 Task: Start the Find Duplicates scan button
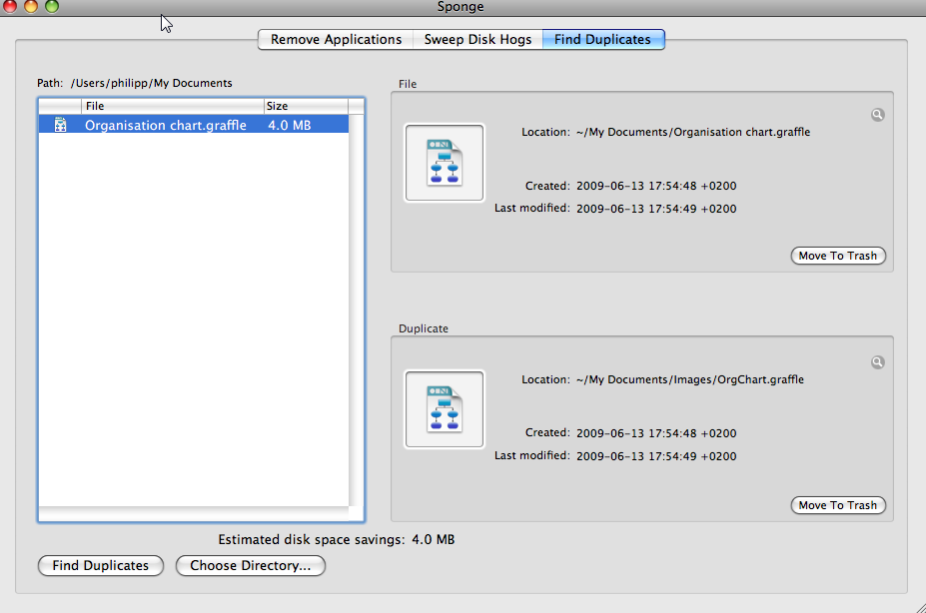(101, 565)
